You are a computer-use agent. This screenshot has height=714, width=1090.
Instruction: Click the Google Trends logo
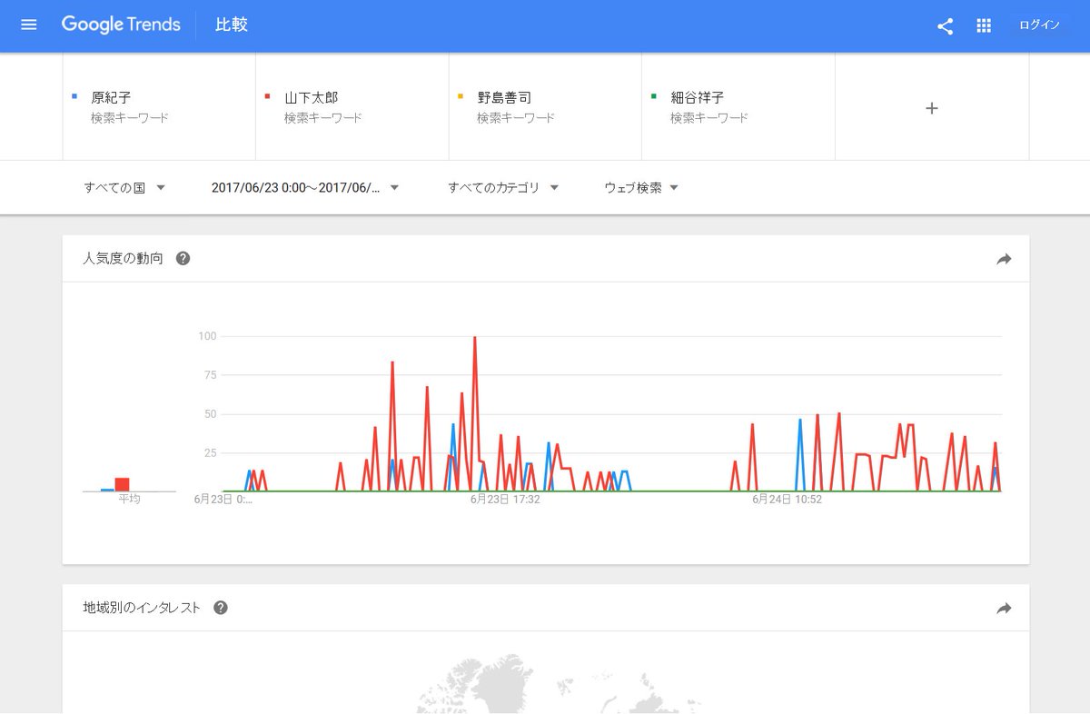[121, 25]
